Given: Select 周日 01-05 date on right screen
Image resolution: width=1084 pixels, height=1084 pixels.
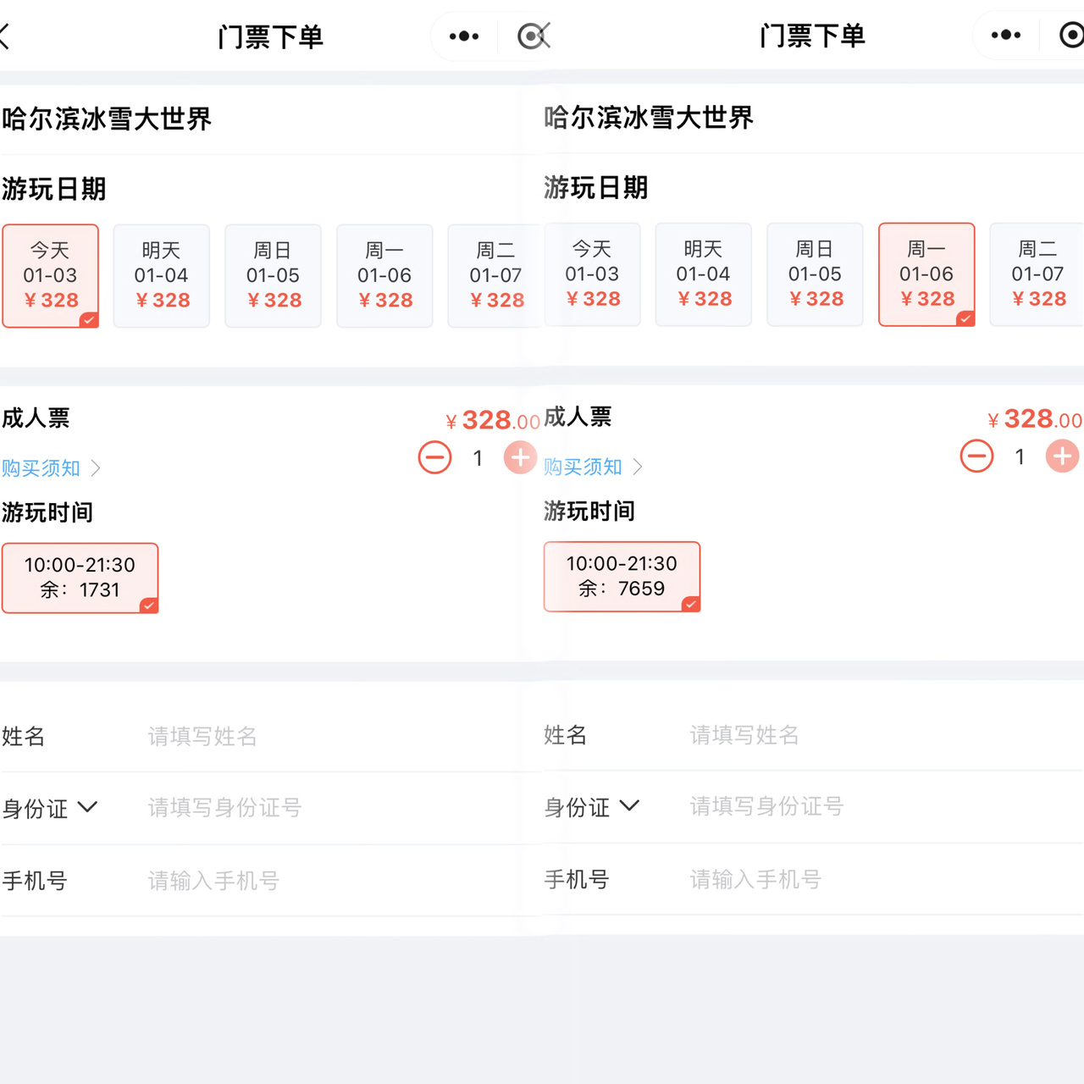Looking at the screenshot, I should (x=816, y=274).
